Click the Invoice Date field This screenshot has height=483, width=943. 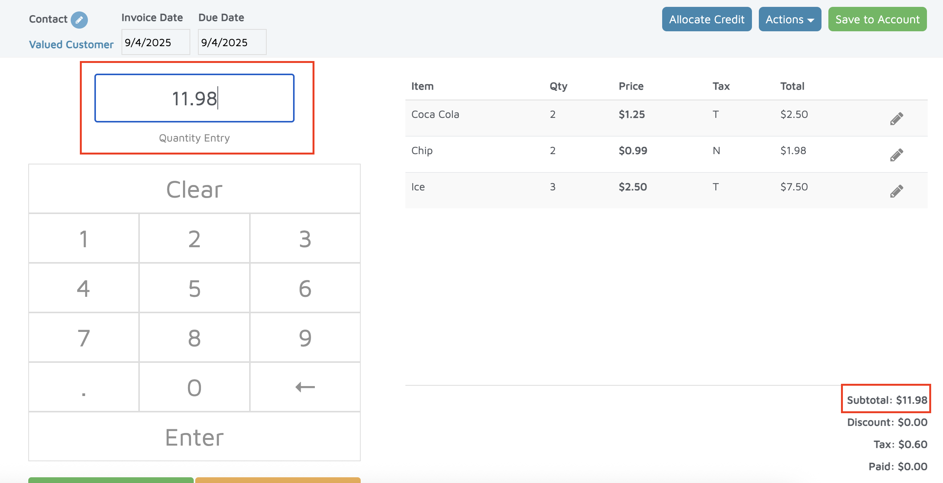click(156, 42)
